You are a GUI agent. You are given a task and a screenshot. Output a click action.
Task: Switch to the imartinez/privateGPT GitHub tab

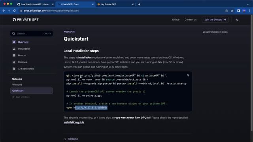coord(35,4)
